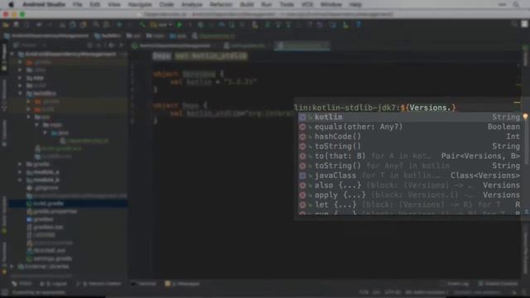Click the macOS Spotlight search icon
Screen dimensions: 530x298
point(516,4)
